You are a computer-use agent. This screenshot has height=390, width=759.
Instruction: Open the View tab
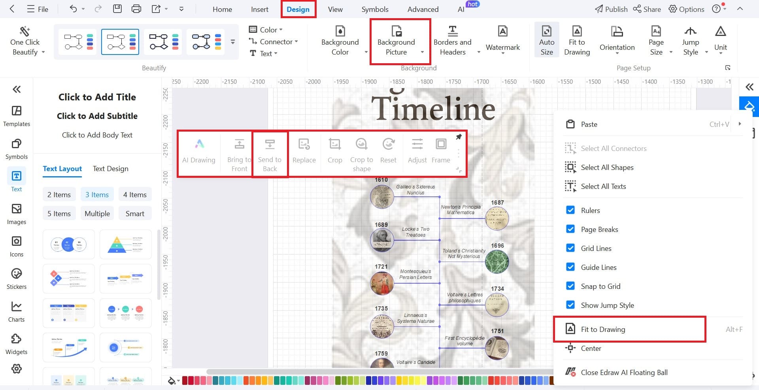coord(335,9)
